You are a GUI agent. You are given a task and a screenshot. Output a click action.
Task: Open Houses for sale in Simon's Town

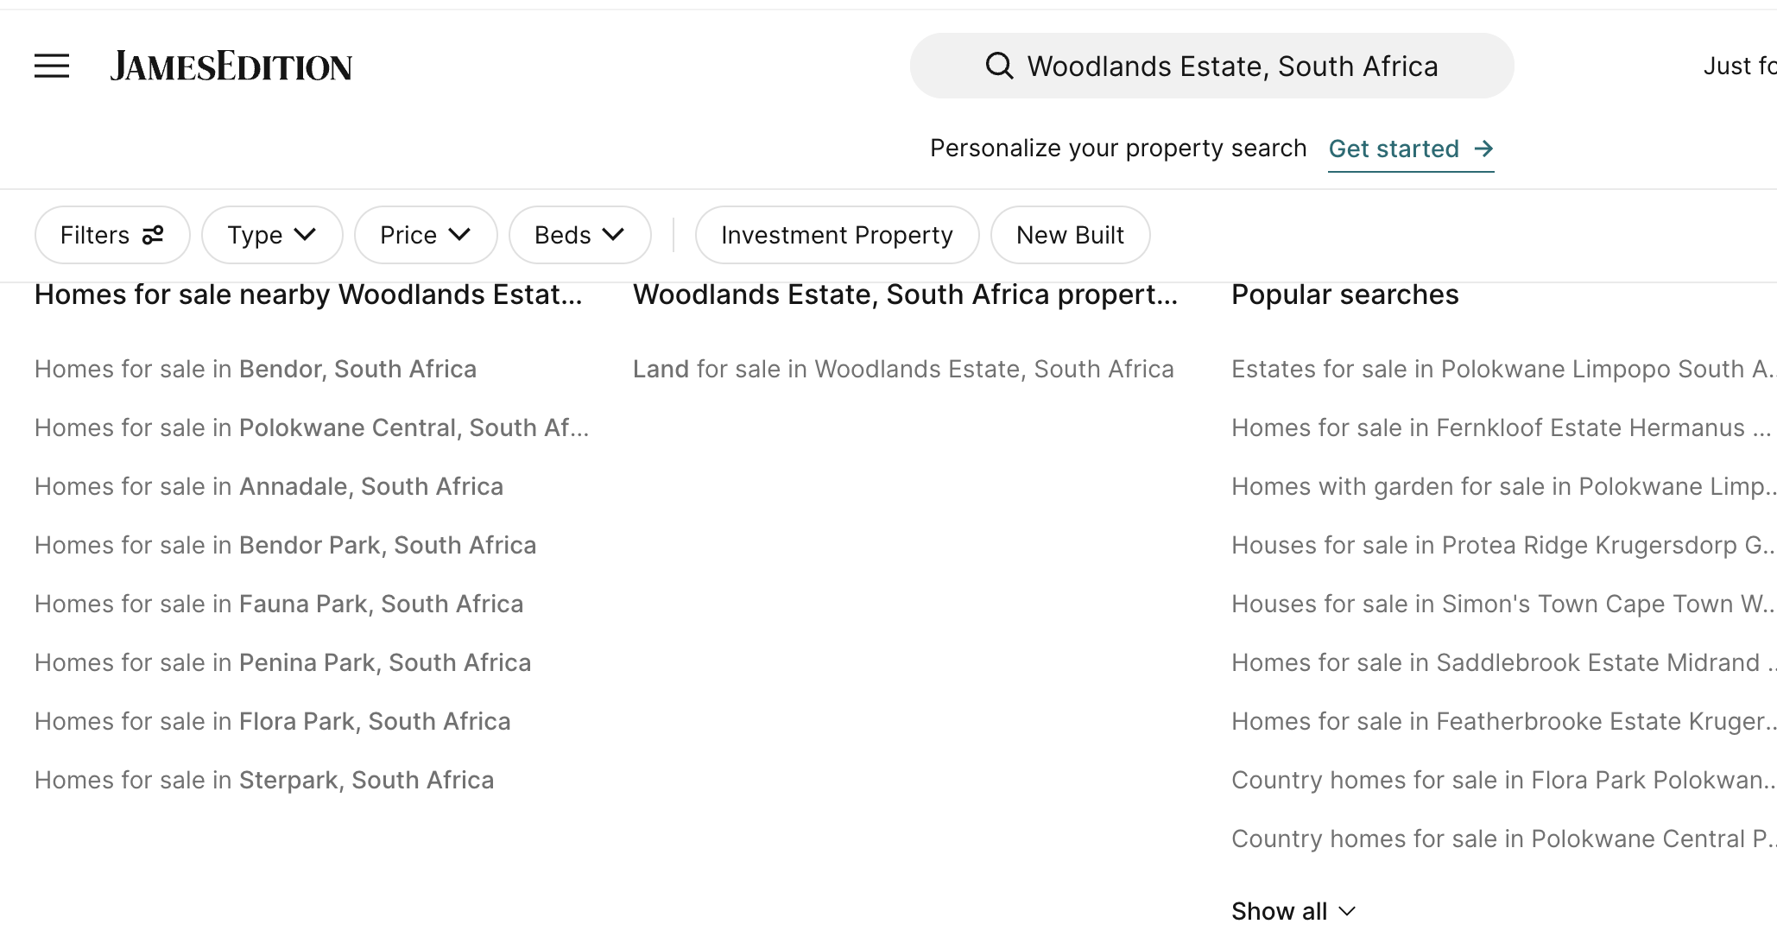1503,604
